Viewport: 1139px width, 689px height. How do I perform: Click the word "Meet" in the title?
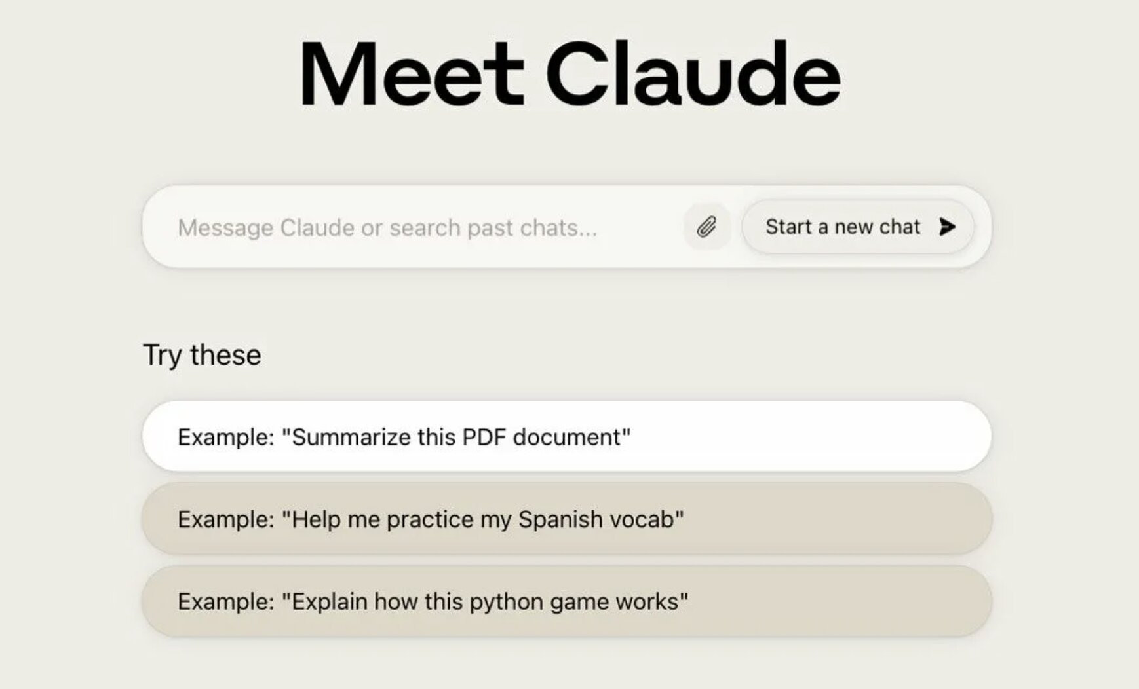pyautogui.click(x=412, y=73)
